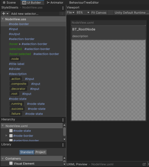This screenshot has height=167, width=149.
Task: Click the #node-state element icon in Hierarchy
Action: [11, 131]
